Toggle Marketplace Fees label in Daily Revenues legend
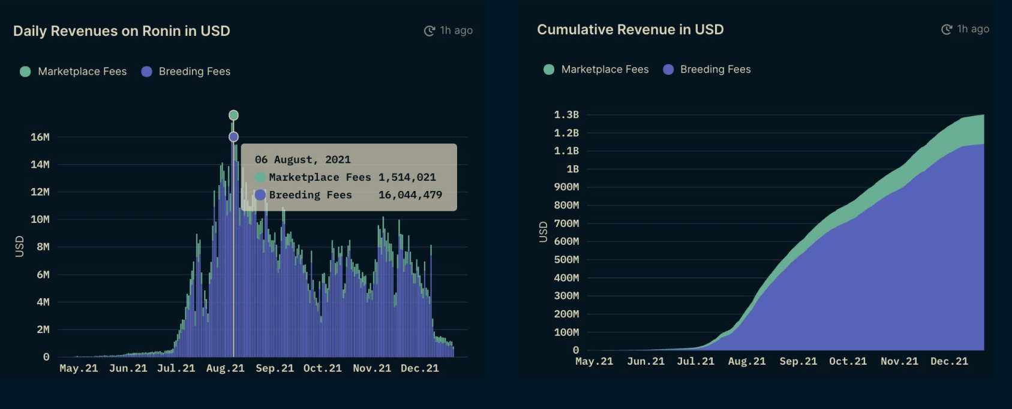 [82, 71]
